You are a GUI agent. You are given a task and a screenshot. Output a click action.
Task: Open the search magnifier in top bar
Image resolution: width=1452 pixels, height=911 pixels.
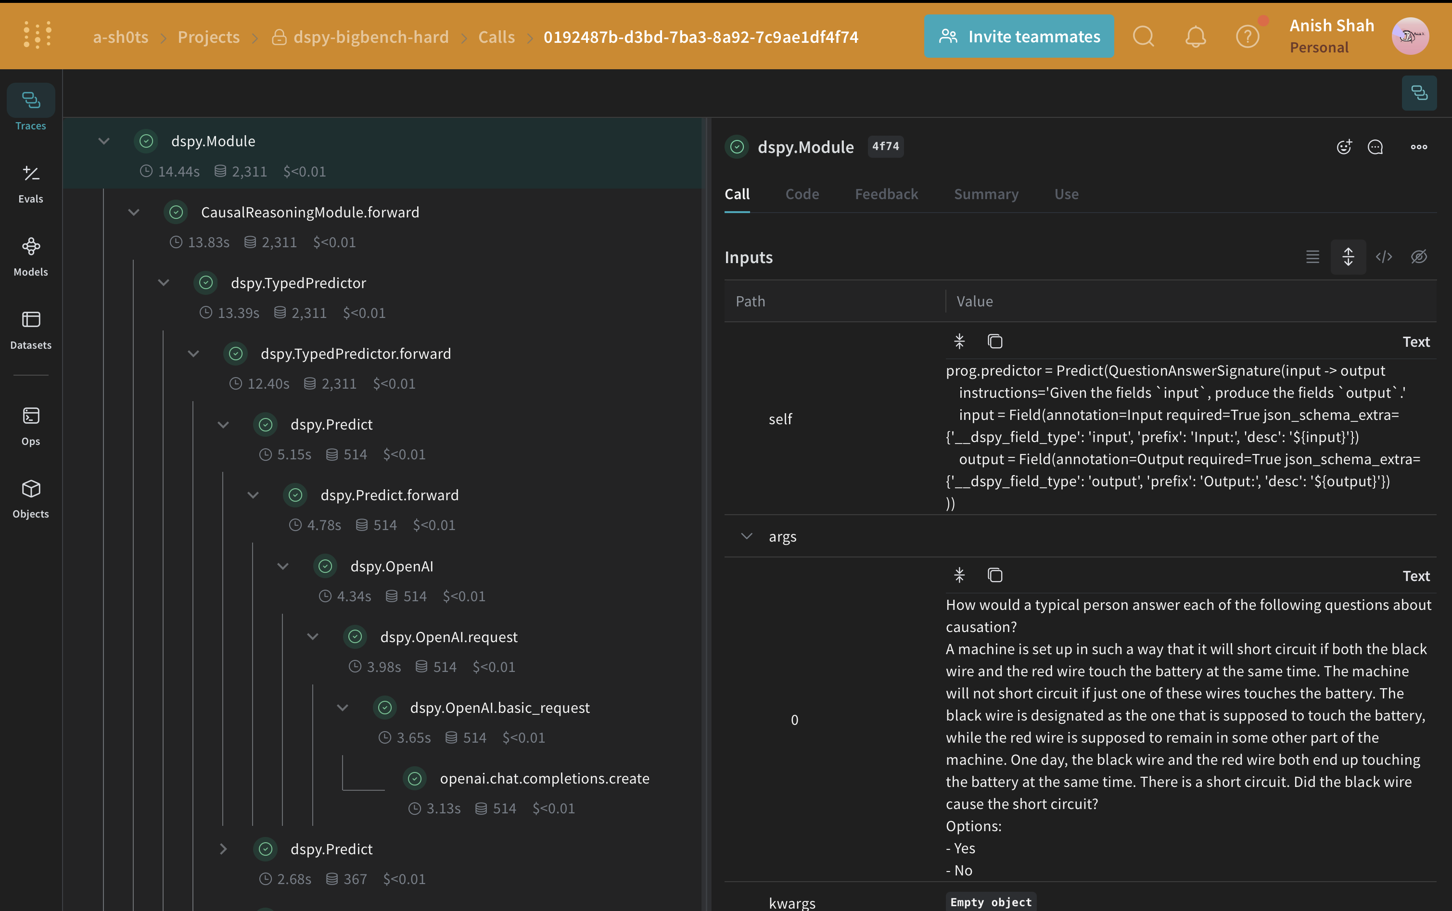pos(1143,36)
